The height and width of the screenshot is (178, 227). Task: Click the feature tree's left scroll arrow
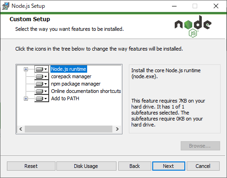tap(21, 129)
